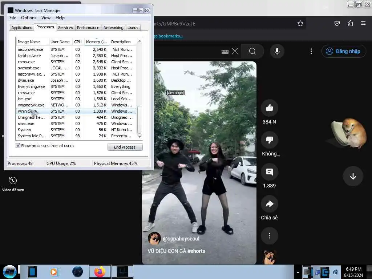This screenshot has width=372, height=279.
Task: Sort processes by Description column
Action: [123, 42]
